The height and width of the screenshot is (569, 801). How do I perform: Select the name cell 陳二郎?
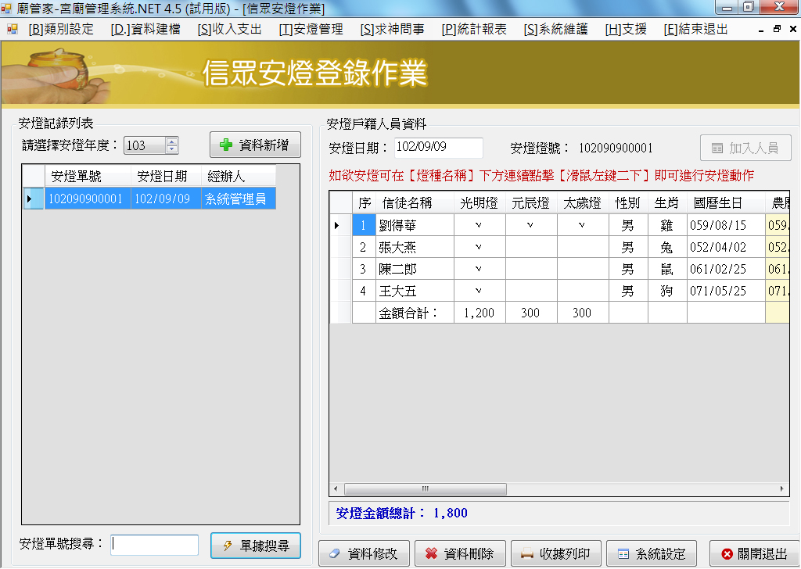coord(415,269)
